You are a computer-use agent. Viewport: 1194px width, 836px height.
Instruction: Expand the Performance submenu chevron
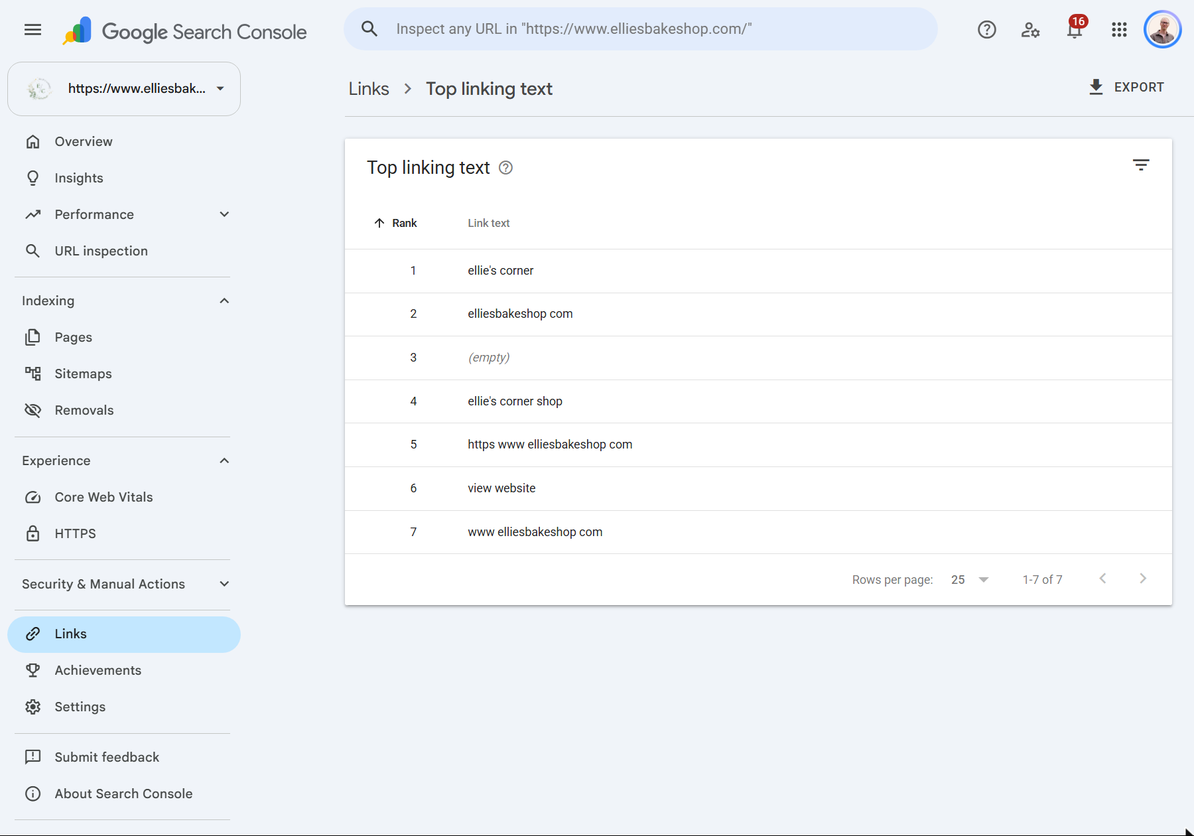(224, 214)
